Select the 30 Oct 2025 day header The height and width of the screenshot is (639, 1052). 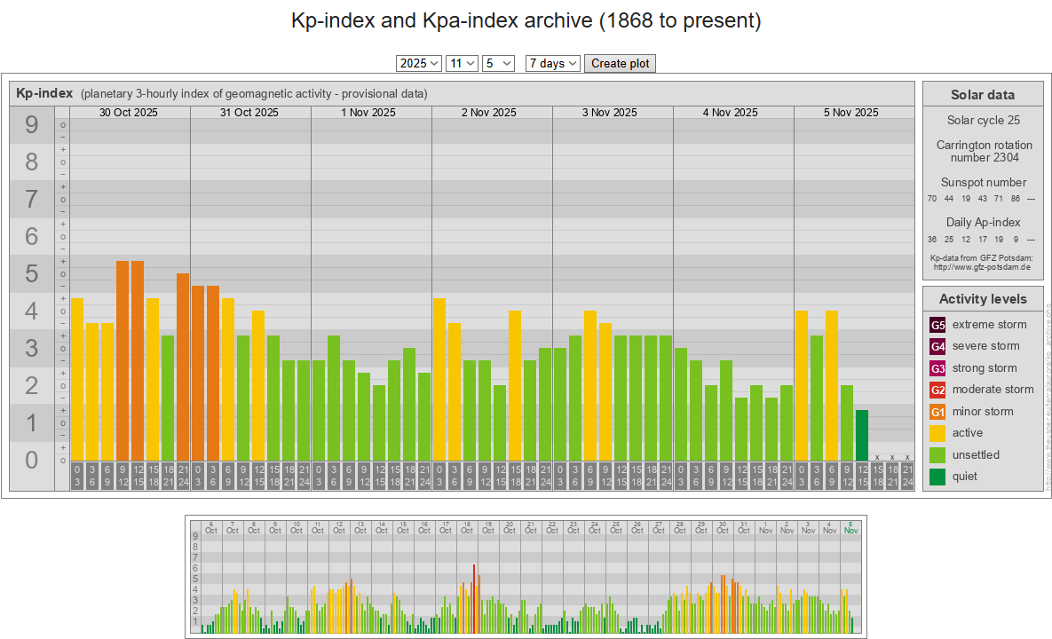point(129,113)
